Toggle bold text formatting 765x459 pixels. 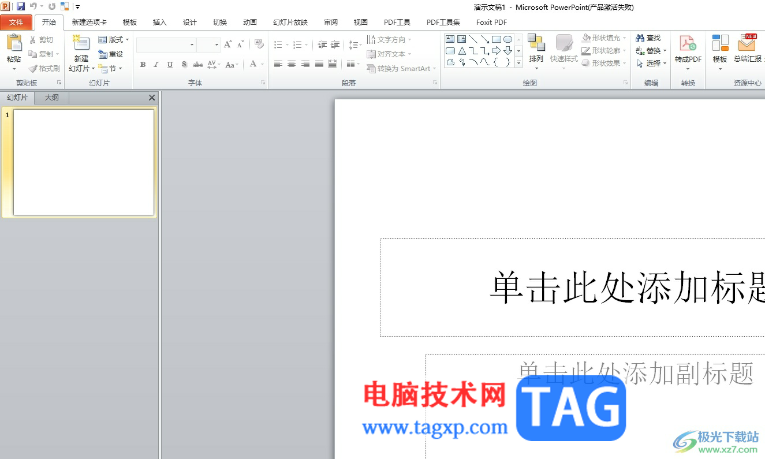[x=143, y=65]
